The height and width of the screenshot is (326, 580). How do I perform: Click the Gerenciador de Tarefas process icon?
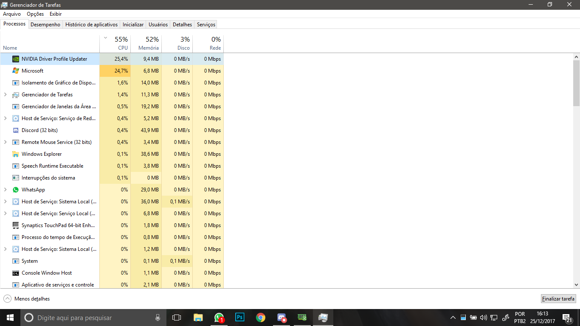point(16,95)
